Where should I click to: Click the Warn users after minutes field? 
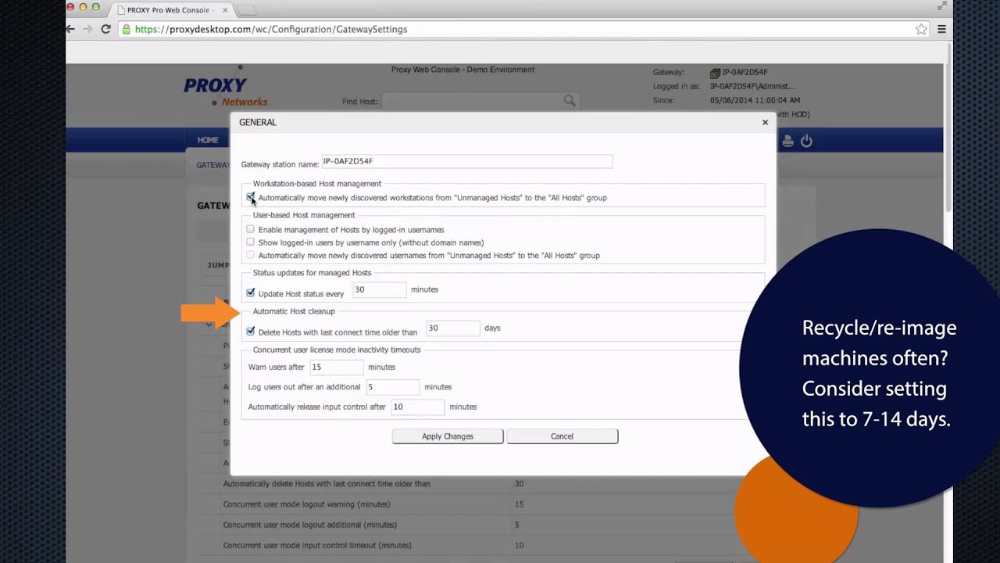tap(337, 367)
